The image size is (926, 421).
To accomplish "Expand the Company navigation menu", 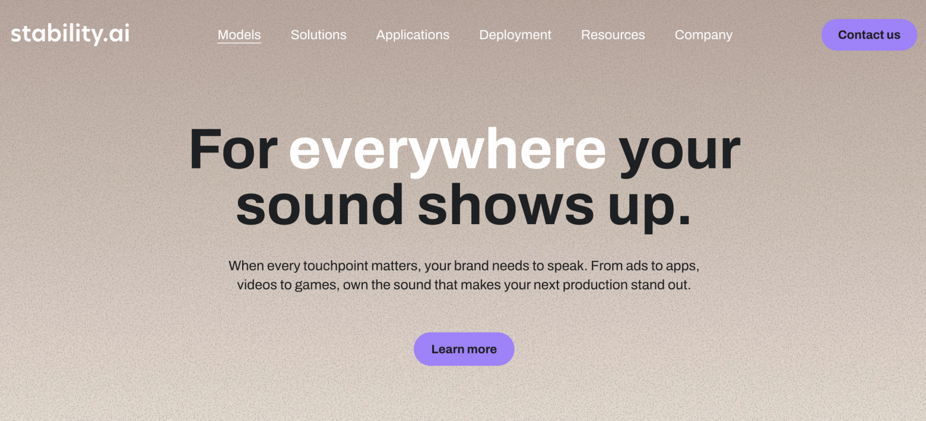I will pyautogui.click(x=703, y=35).
